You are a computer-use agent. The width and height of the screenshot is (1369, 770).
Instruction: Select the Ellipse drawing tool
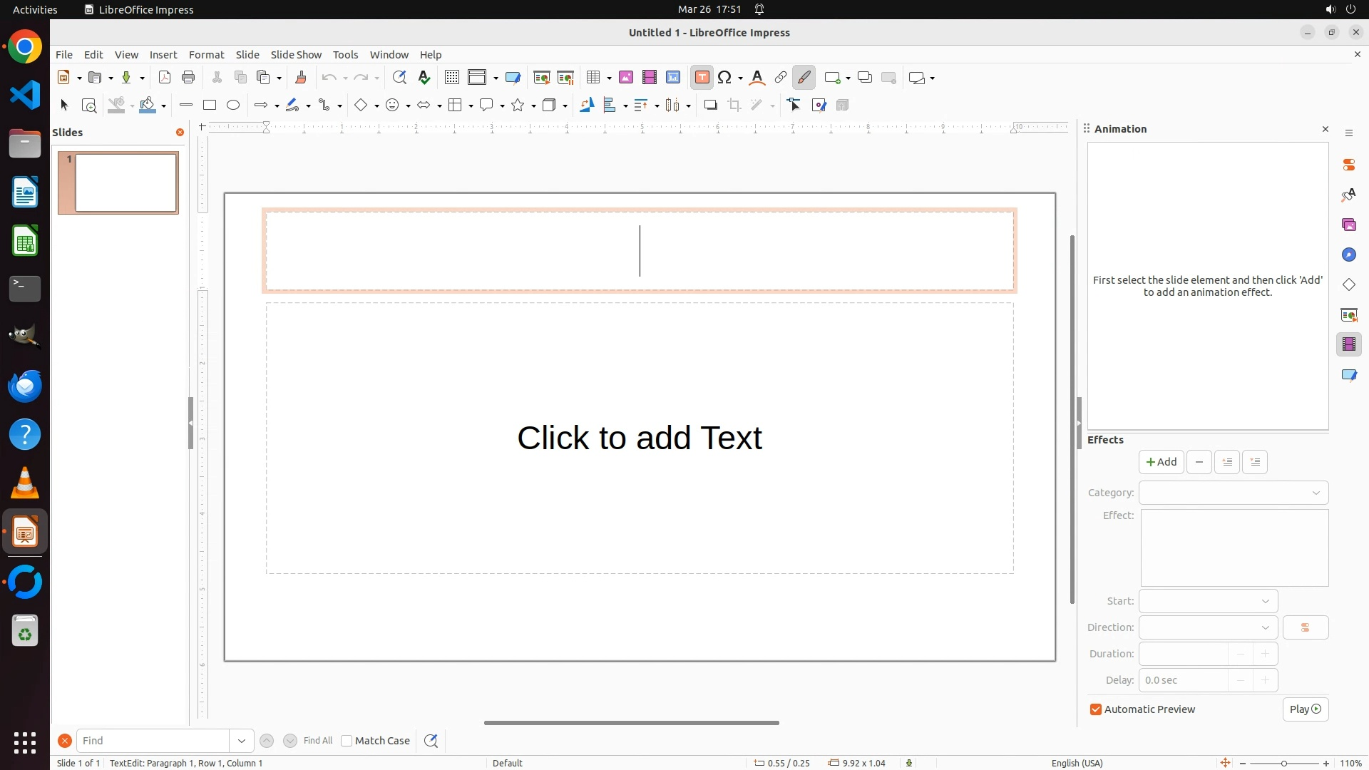233,106
